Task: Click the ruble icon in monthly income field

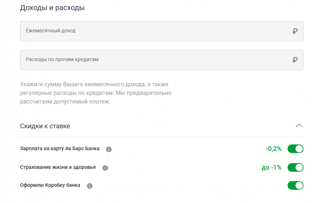Action: click(x=295, y=31)
